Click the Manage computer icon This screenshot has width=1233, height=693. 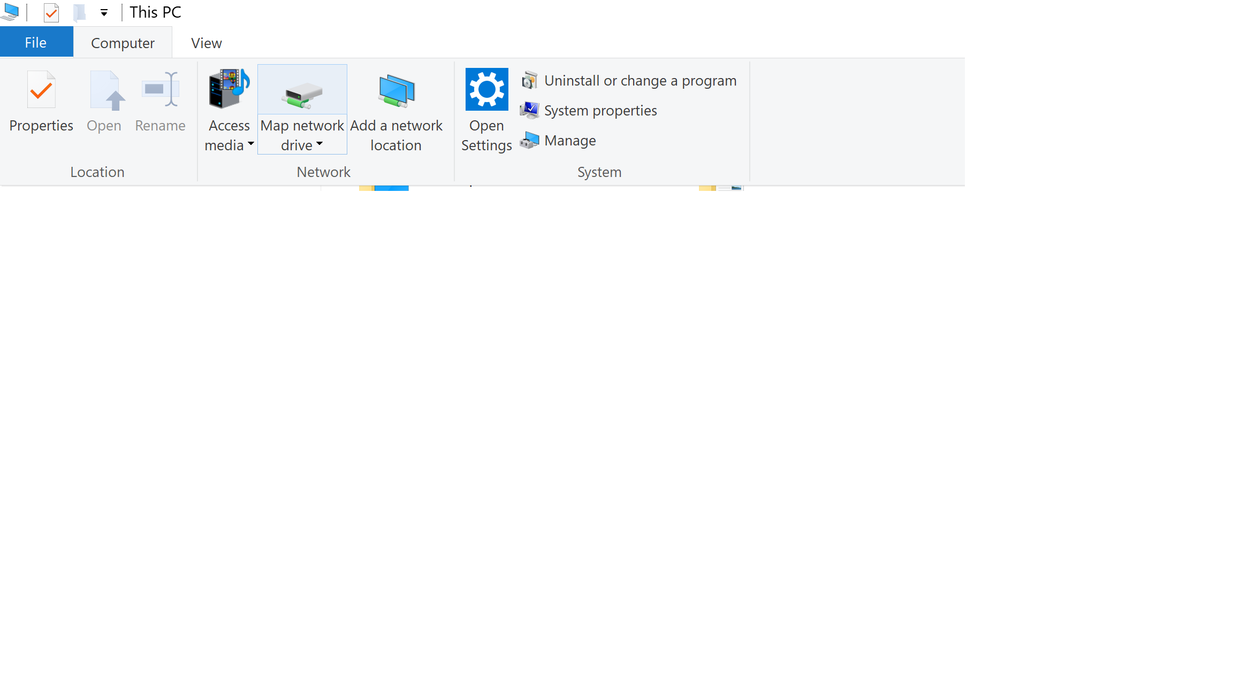tap(530, 140)
